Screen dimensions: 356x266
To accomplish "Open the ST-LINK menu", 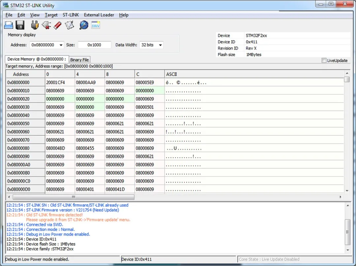I will click(x=71, y=15).
